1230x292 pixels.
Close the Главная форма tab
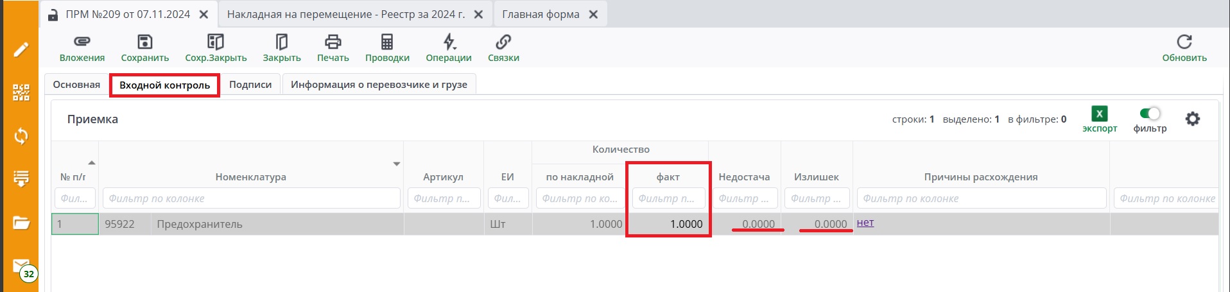click(594, 14)
